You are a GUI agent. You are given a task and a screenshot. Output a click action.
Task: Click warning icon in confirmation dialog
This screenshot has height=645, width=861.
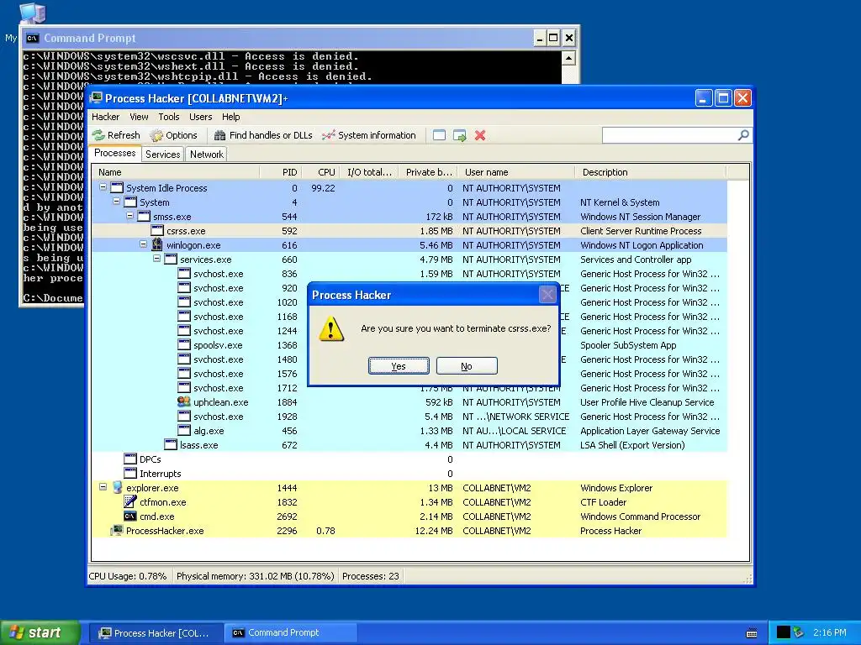(x=331, y=329)
